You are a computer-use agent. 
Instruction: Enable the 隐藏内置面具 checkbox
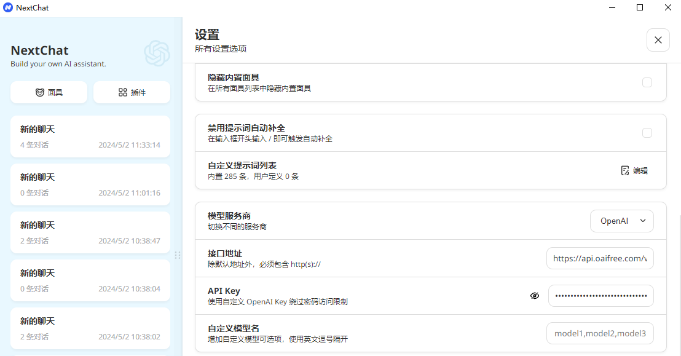coord(647,82)
